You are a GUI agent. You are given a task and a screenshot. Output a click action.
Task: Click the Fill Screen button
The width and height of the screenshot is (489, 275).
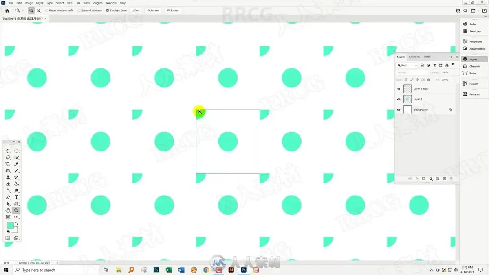point(173,11)
